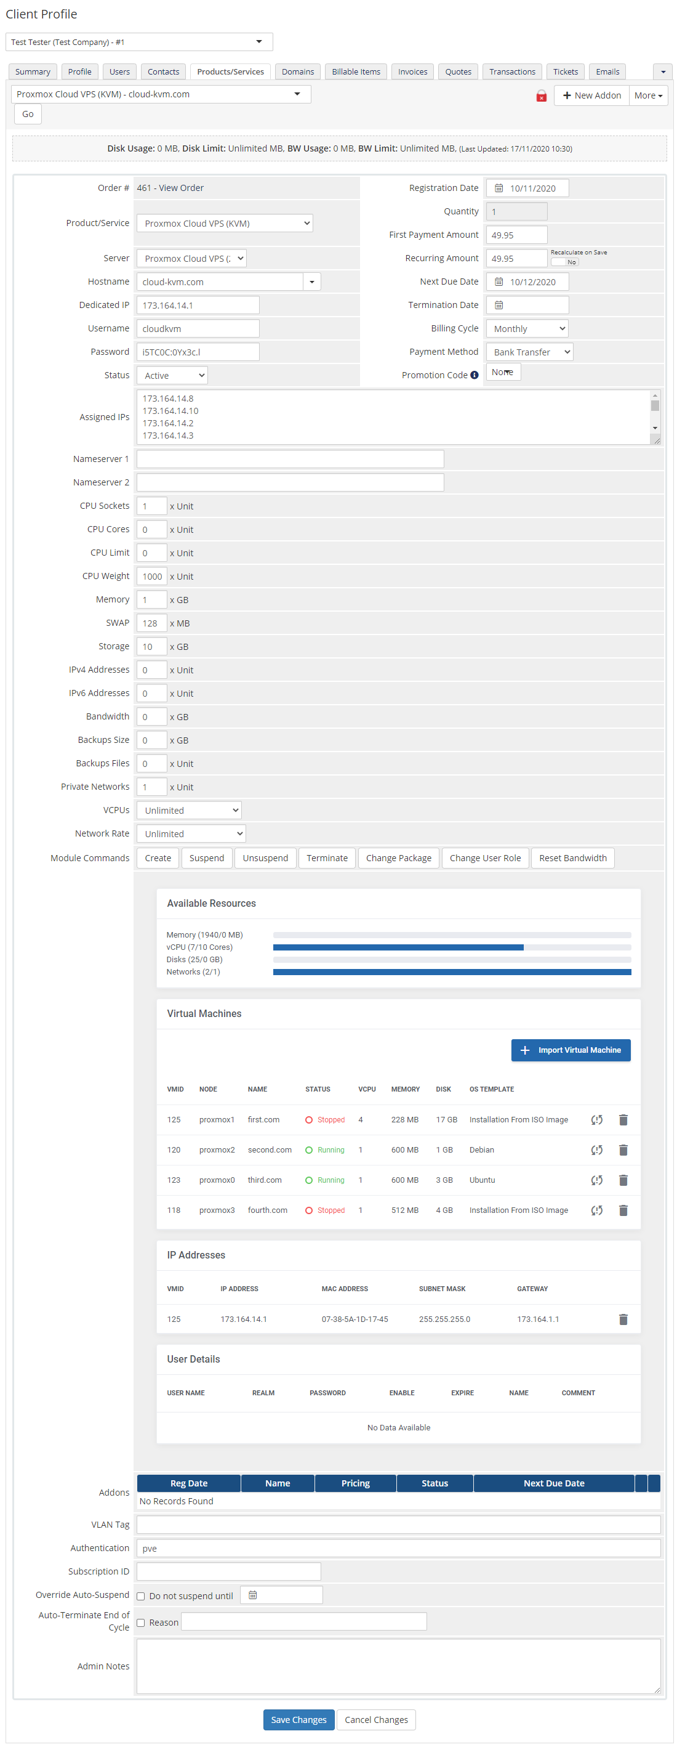The image size is (677, 1747).
Task: Expand the extra tabs dropdown arrow
Action: tap(663, 71)
